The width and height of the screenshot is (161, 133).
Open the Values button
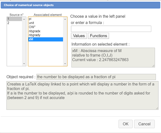79,36
